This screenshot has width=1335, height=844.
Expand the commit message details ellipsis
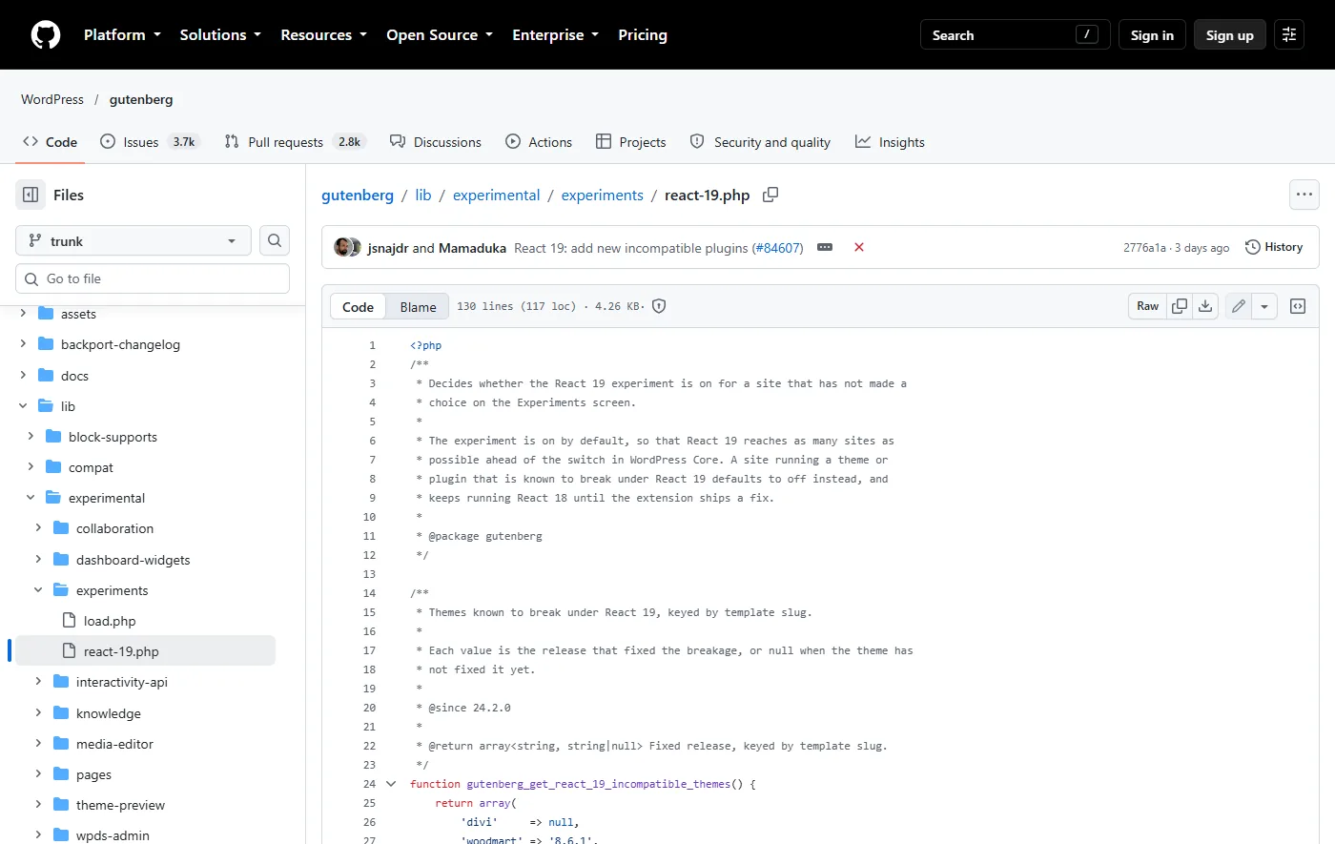coord(825,247)
